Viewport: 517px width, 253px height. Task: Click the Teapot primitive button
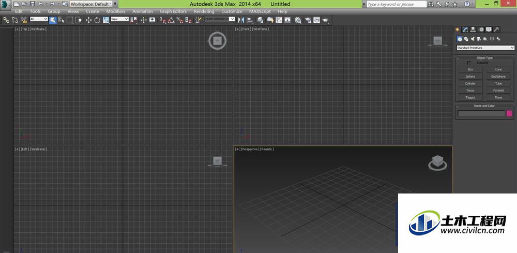(x=470, y=97)
